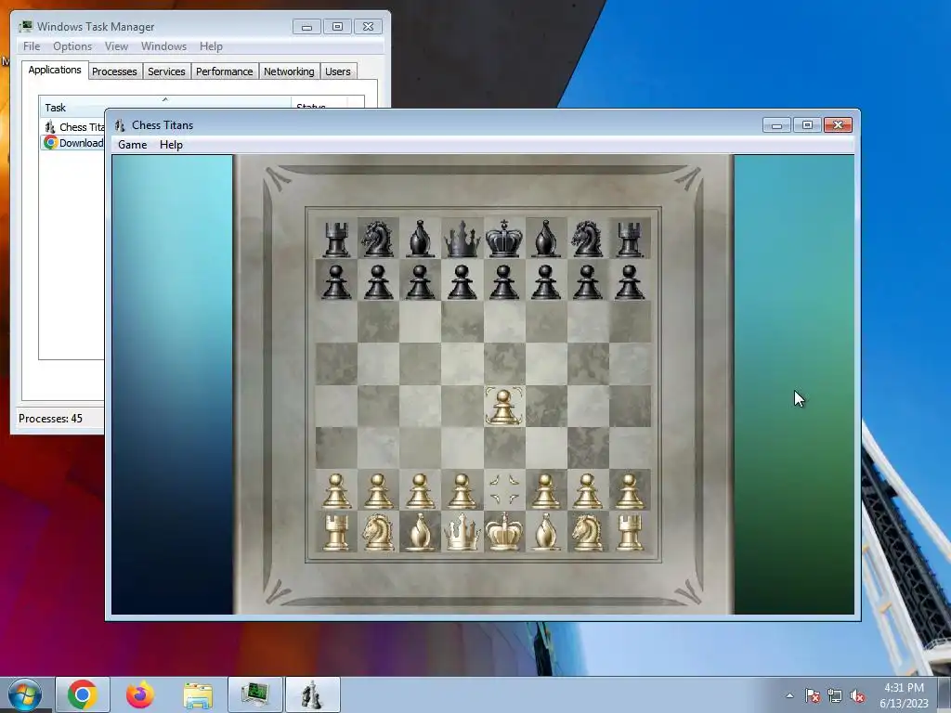Click the highlighted empty e2 square
The image size is (951, 713).
tap(504, 490)
